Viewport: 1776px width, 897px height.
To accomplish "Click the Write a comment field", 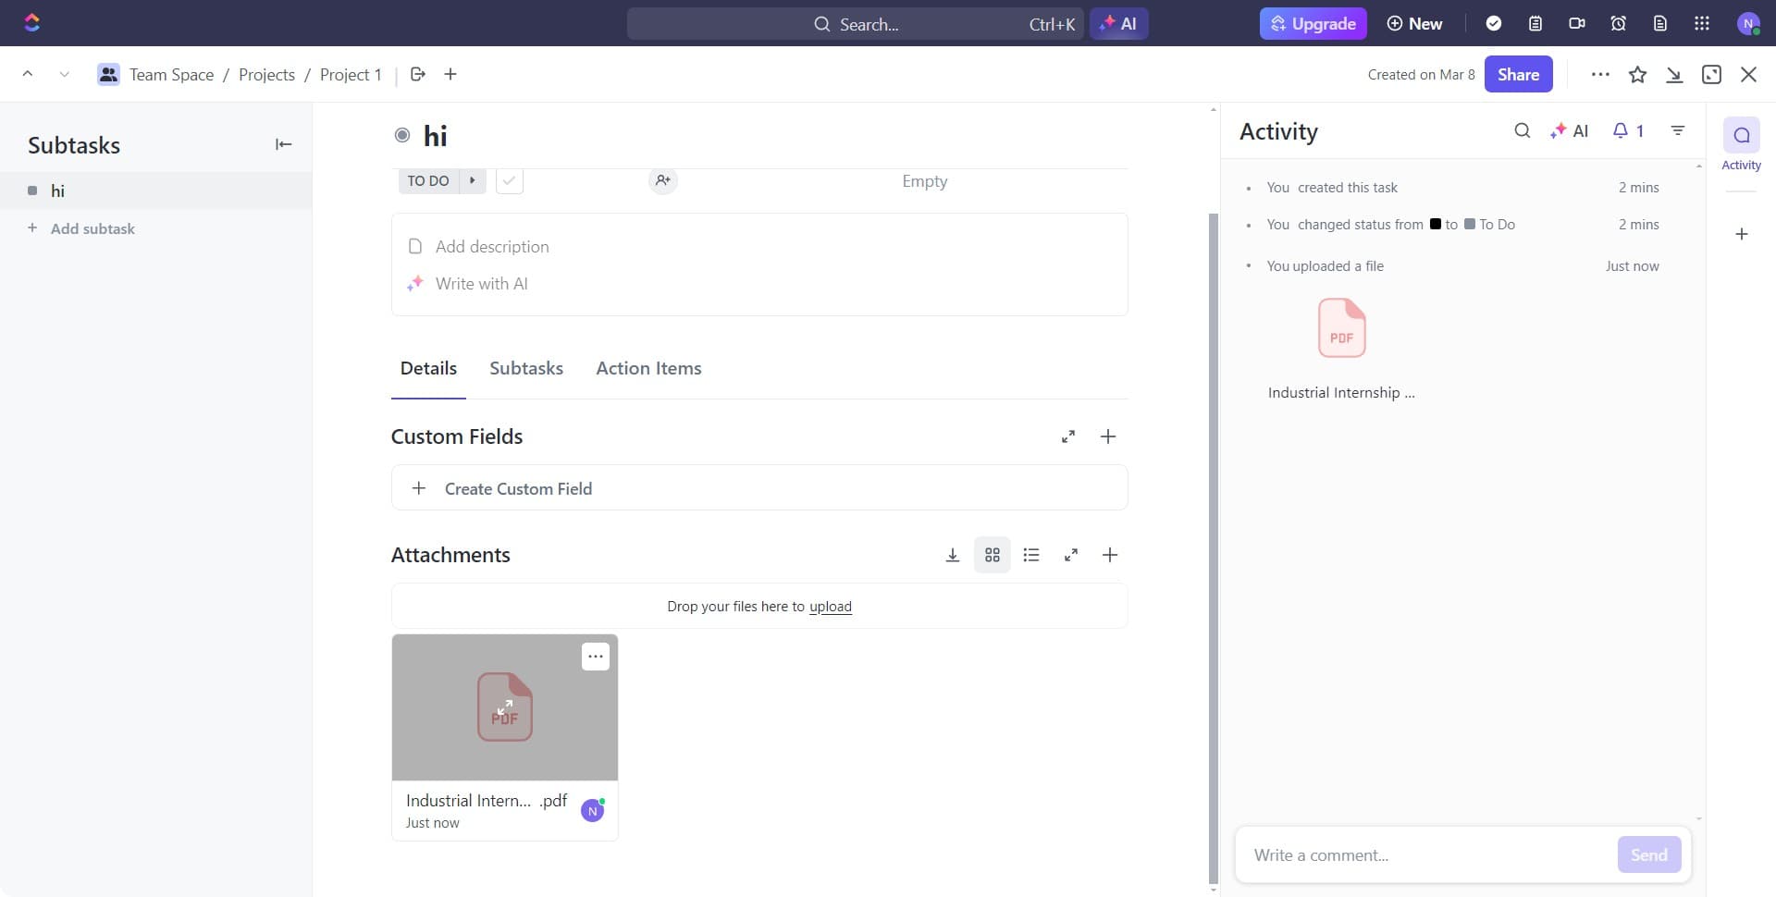I will pyautogui.click(x=1415, y=854).
